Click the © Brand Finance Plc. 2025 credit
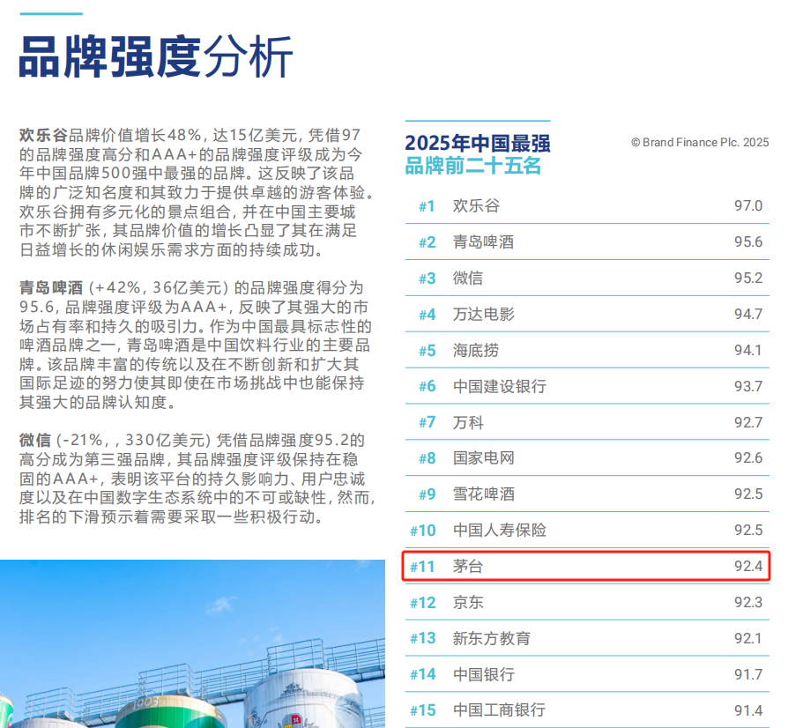The height and width of the screenshot is (728, 788). click(700, 142)
